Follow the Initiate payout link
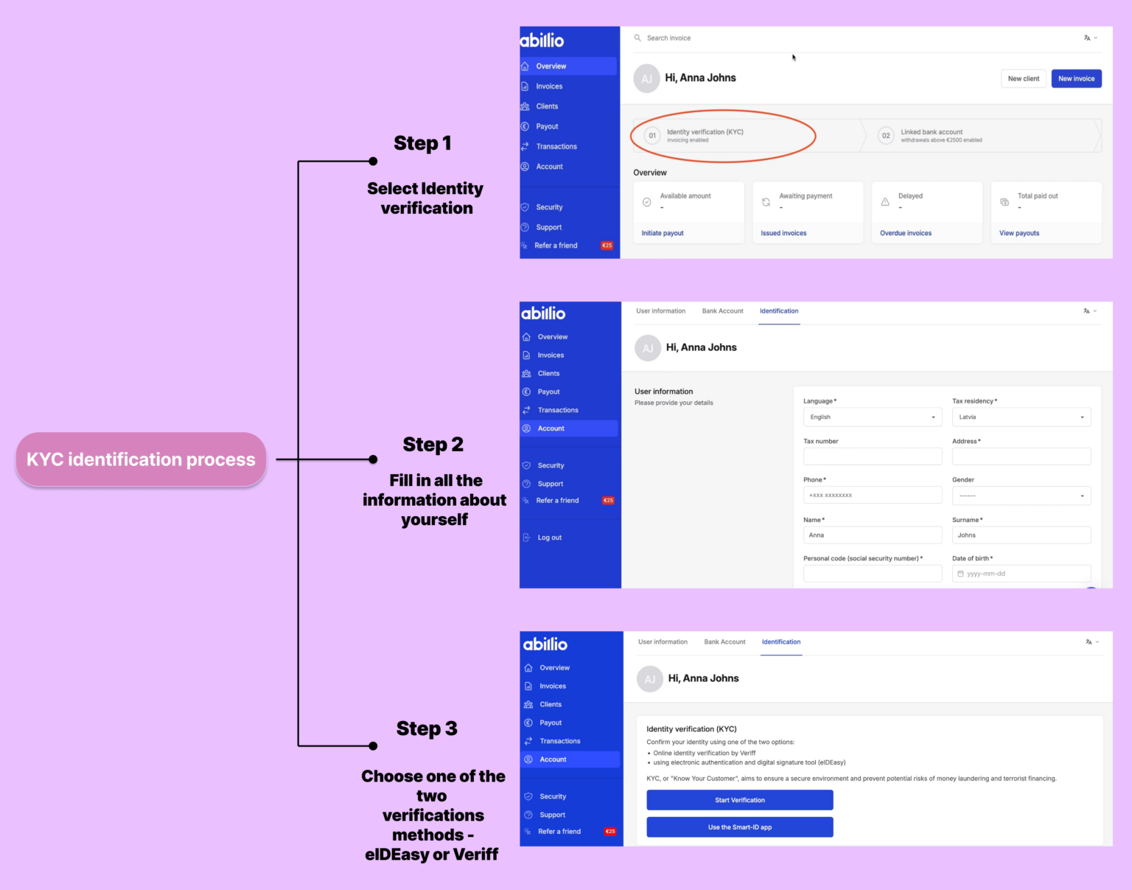1132x890 pixels. click(663, 233)
